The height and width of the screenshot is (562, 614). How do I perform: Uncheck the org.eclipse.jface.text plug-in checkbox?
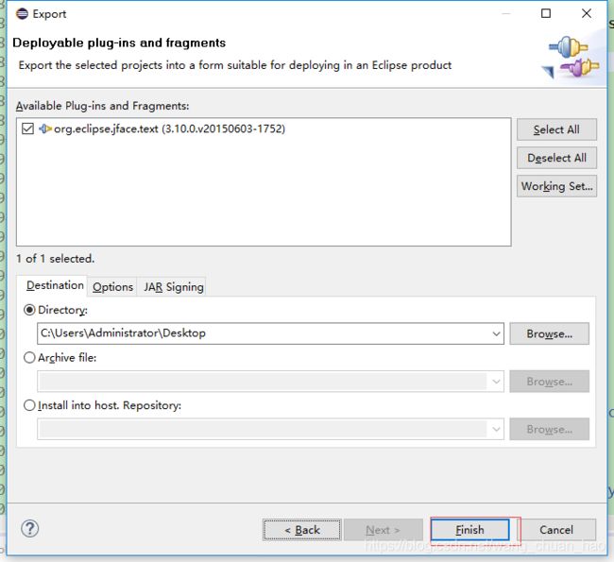[x=27, y=128]
